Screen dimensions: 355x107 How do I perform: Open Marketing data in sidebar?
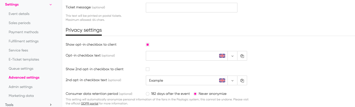pos(21,96)
